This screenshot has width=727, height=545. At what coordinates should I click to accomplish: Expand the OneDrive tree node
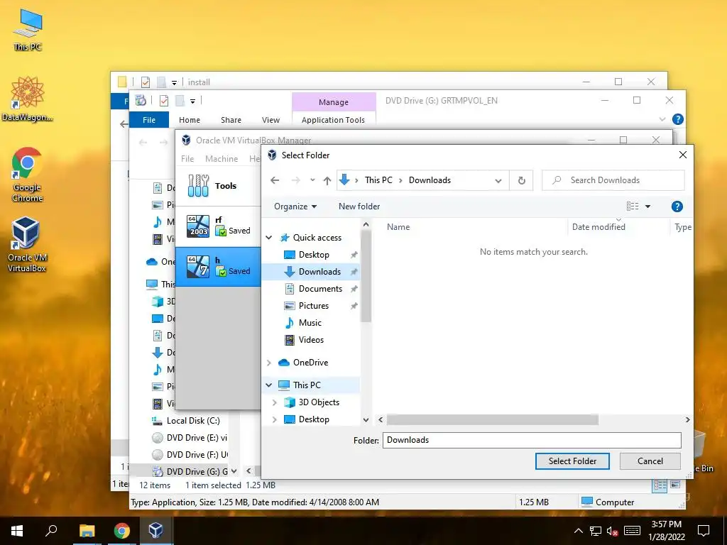269,363
